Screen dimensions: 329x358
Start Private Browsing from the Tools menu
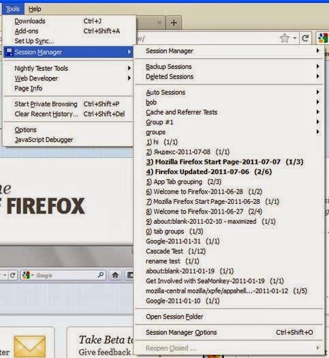coord(68,104)
